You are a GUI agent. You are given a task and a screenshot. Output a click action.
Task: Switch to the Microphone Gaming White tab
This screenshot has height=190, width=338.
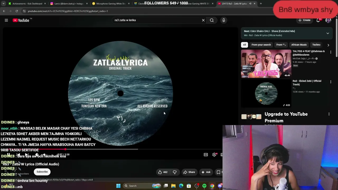tap(110, 4)
